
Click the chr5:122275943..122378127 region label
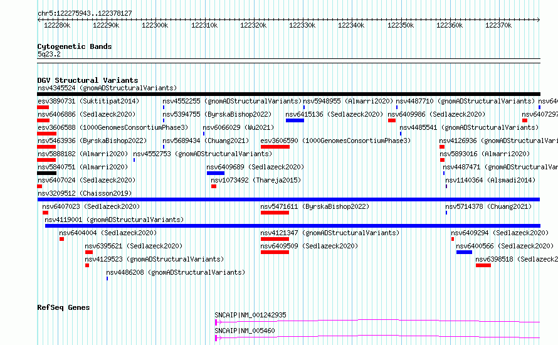[x=85, y=14]
